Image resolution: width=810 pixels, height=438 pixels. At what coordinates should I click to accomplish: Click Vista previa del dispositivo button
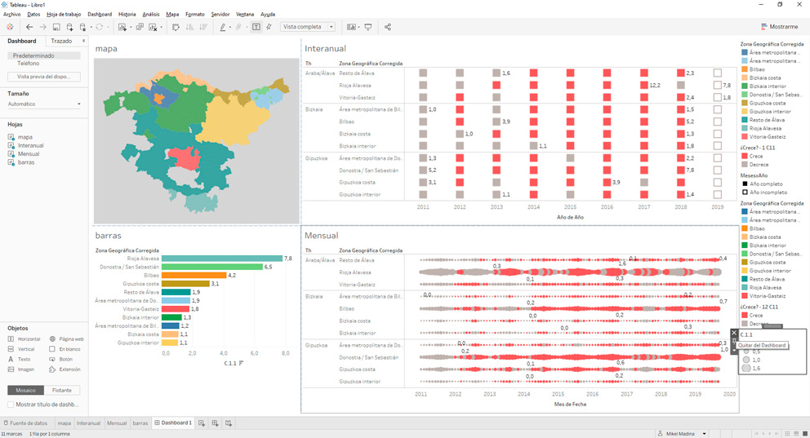point(44,77)
